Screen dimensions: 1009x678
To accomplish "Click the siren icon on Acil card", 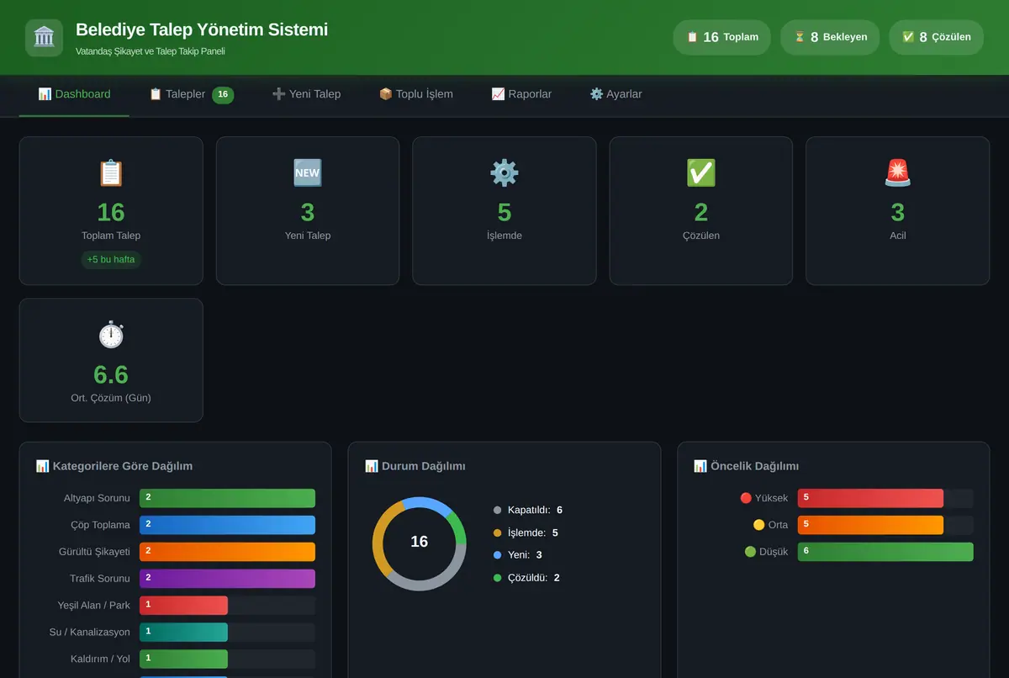I will point(898,172).
